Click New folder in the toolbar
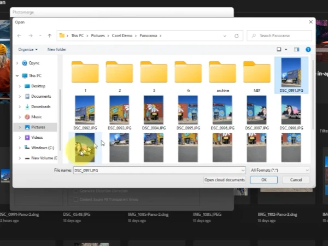Image resolution: width=328 pixels, height=246 pixels. (57, 50)
